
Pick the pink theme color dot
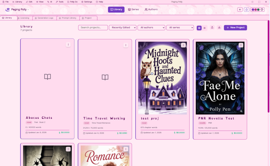pos(255,10)
